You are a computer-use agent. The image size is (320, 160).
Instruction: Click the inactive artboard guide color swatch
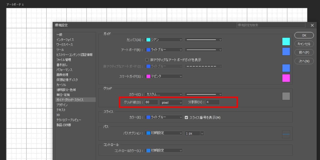click(x=286, y=68)
